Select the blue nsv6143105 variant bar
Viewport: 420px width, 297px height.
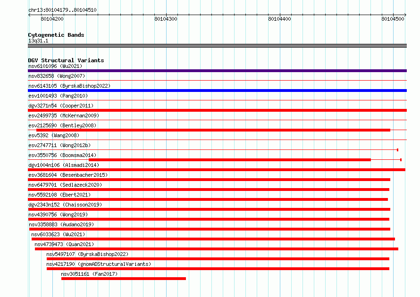point(217,91)
